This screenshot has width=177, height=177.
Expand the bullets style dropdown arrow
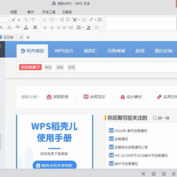coord(48,20)
